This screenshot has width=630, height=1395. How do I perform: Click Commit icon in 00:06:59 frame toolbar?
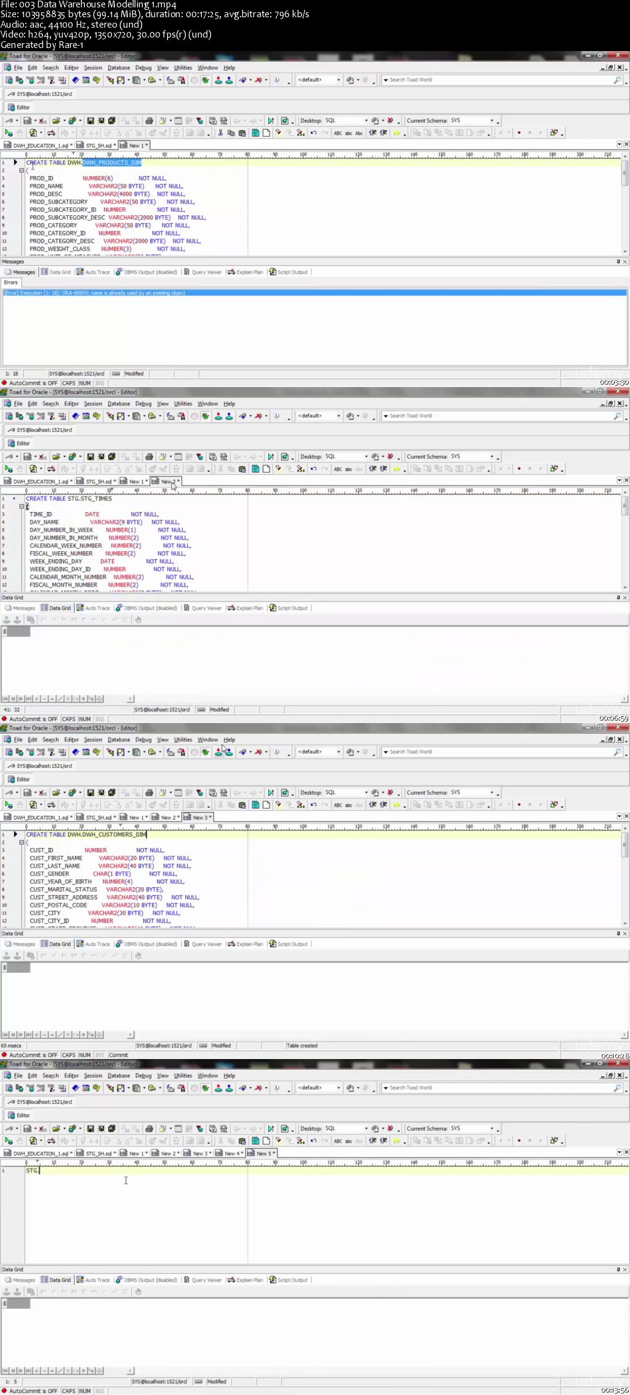218,416
